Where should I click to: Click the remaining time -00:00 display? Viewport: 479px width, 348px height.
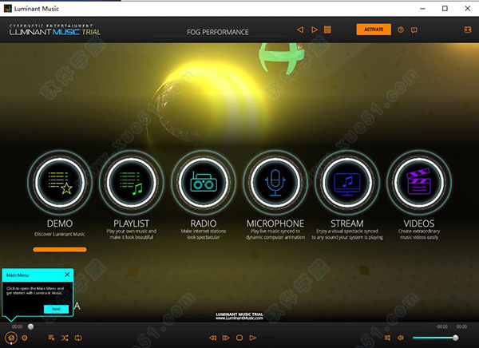point(442,326)
